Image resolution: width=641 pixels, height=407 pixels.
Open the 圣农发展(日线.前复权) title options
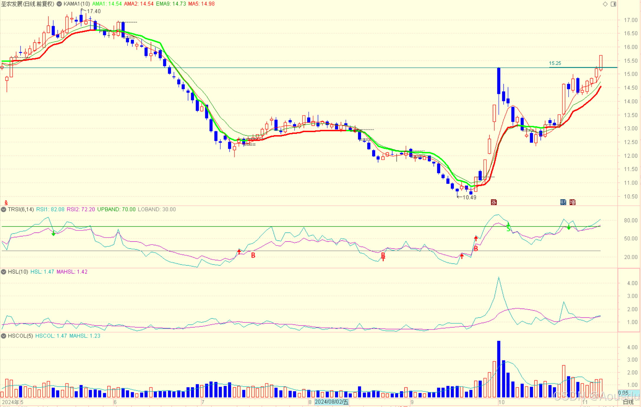[28, 4]
